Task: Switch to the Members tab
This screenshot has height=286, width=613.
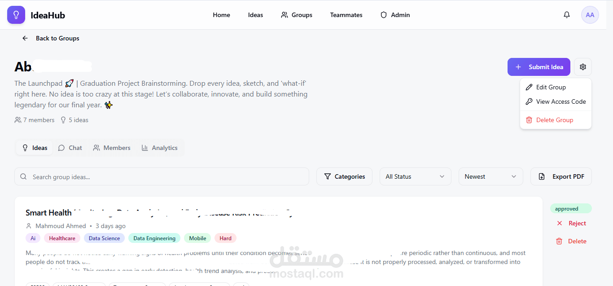Action: 112,148
